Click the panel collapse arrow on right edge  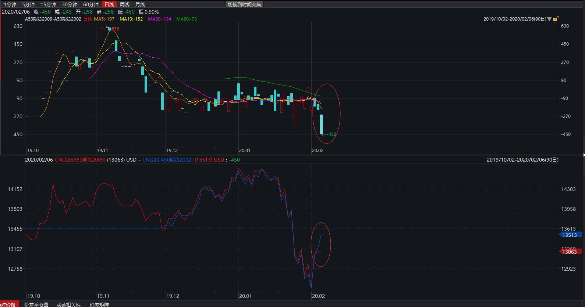point(584,155)
